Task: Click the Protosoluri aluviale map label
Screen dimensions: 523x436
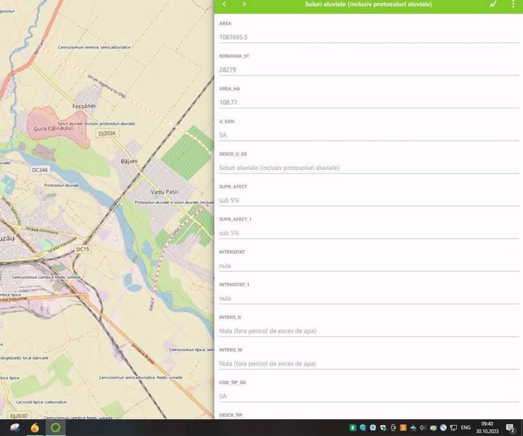Action: click(x=61, y=185)
